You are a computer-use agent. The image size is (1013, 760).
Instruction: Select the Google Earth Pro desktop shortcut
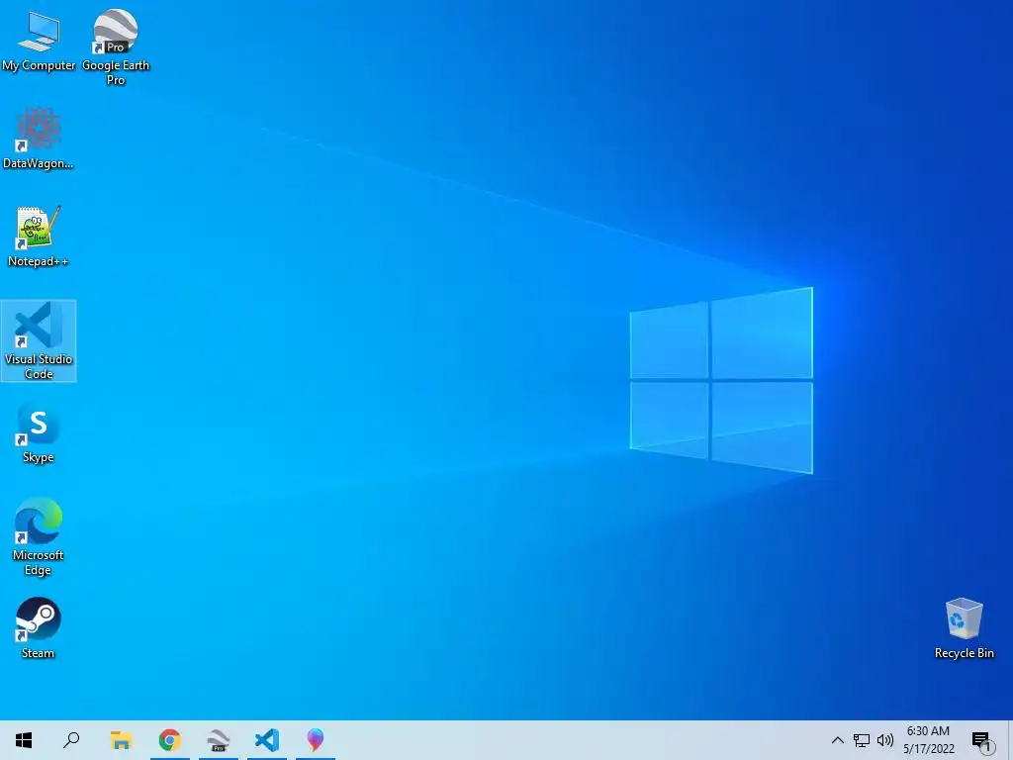click(116, 47)
